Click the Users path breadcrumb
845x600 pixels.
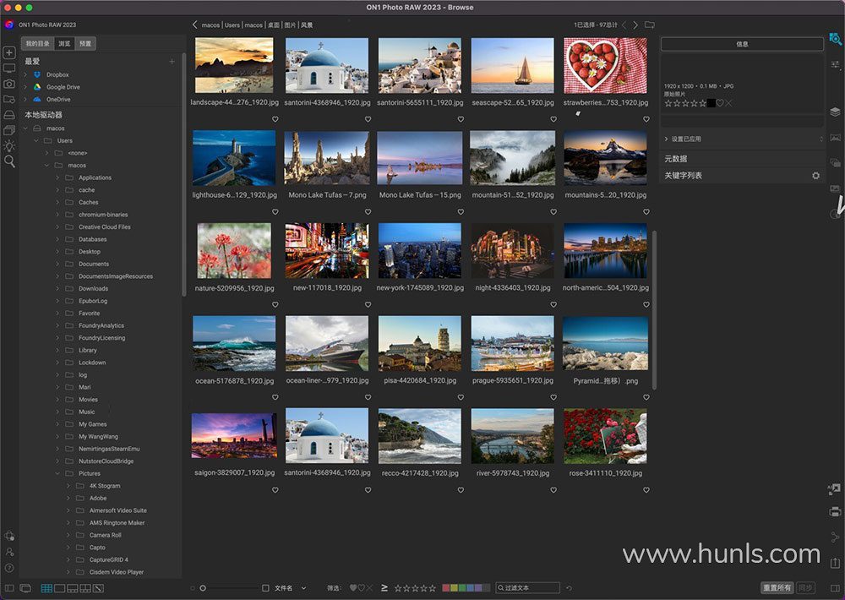(232, 25)
